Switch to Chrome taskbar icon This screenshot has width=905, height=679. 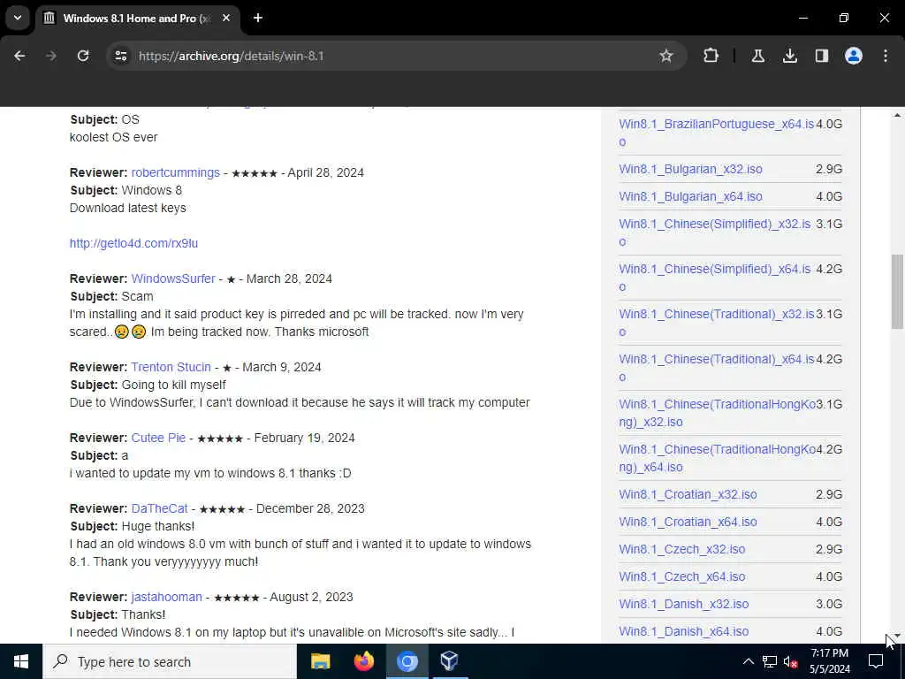(407, 661)
